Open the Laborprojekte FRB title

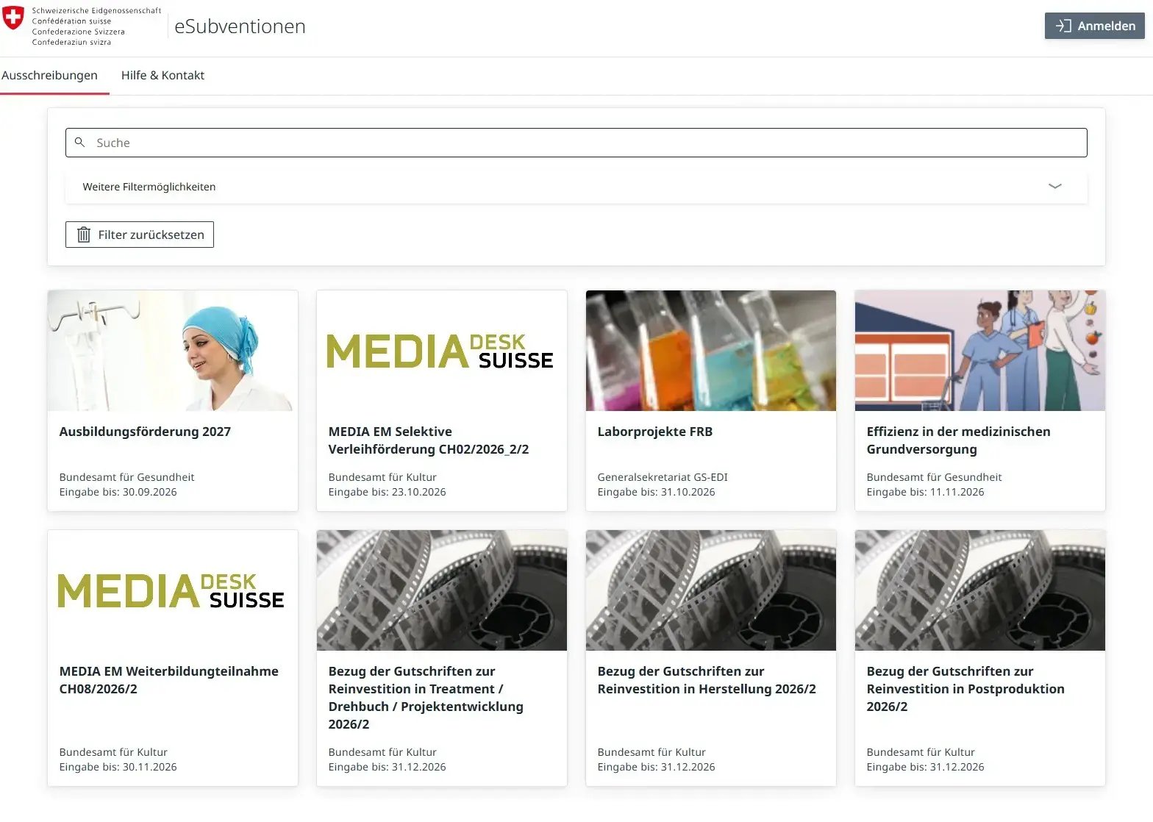[x=655, y=432]
